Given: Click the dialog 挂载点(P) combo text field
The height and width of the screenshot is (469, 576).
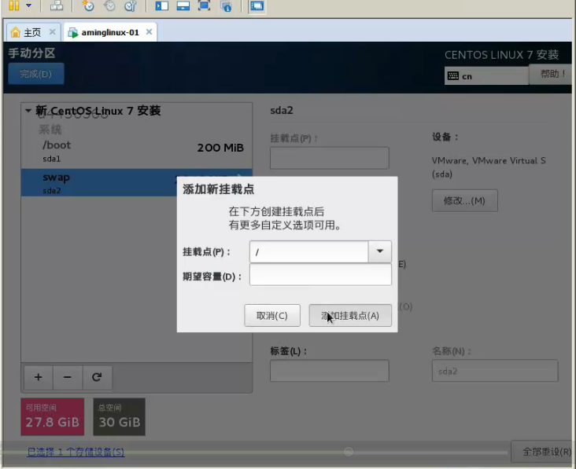Looking at the screenshot, I should coord(309,252).
